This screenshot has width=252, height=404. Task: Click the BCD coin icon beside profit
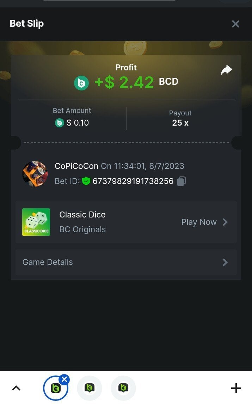[81, 83]
